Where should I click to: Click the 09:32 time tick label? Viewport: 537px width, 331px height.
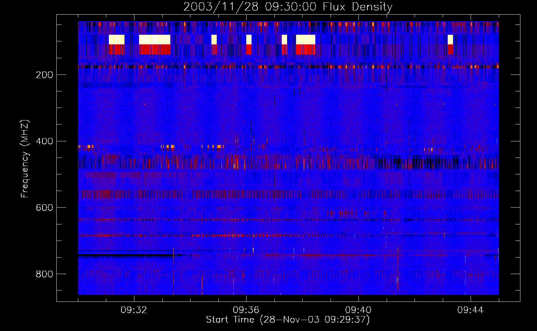134,310
